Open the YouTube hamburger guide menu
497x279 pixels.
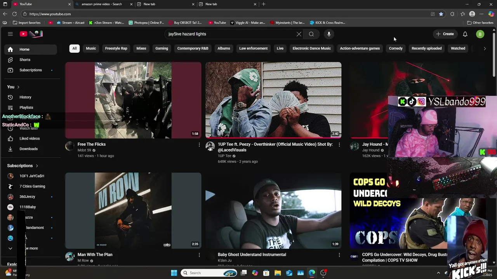pos(10,34)
